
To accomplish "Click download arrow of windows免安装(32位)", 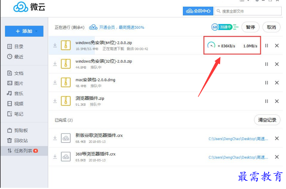I will (x=55, y=64).
